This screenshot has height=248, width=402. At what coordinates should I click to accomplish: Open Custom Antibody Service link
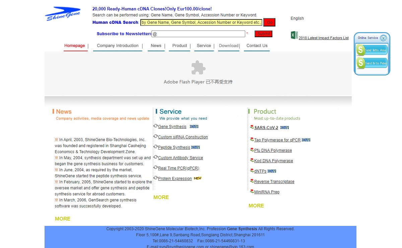coord(181,158)
